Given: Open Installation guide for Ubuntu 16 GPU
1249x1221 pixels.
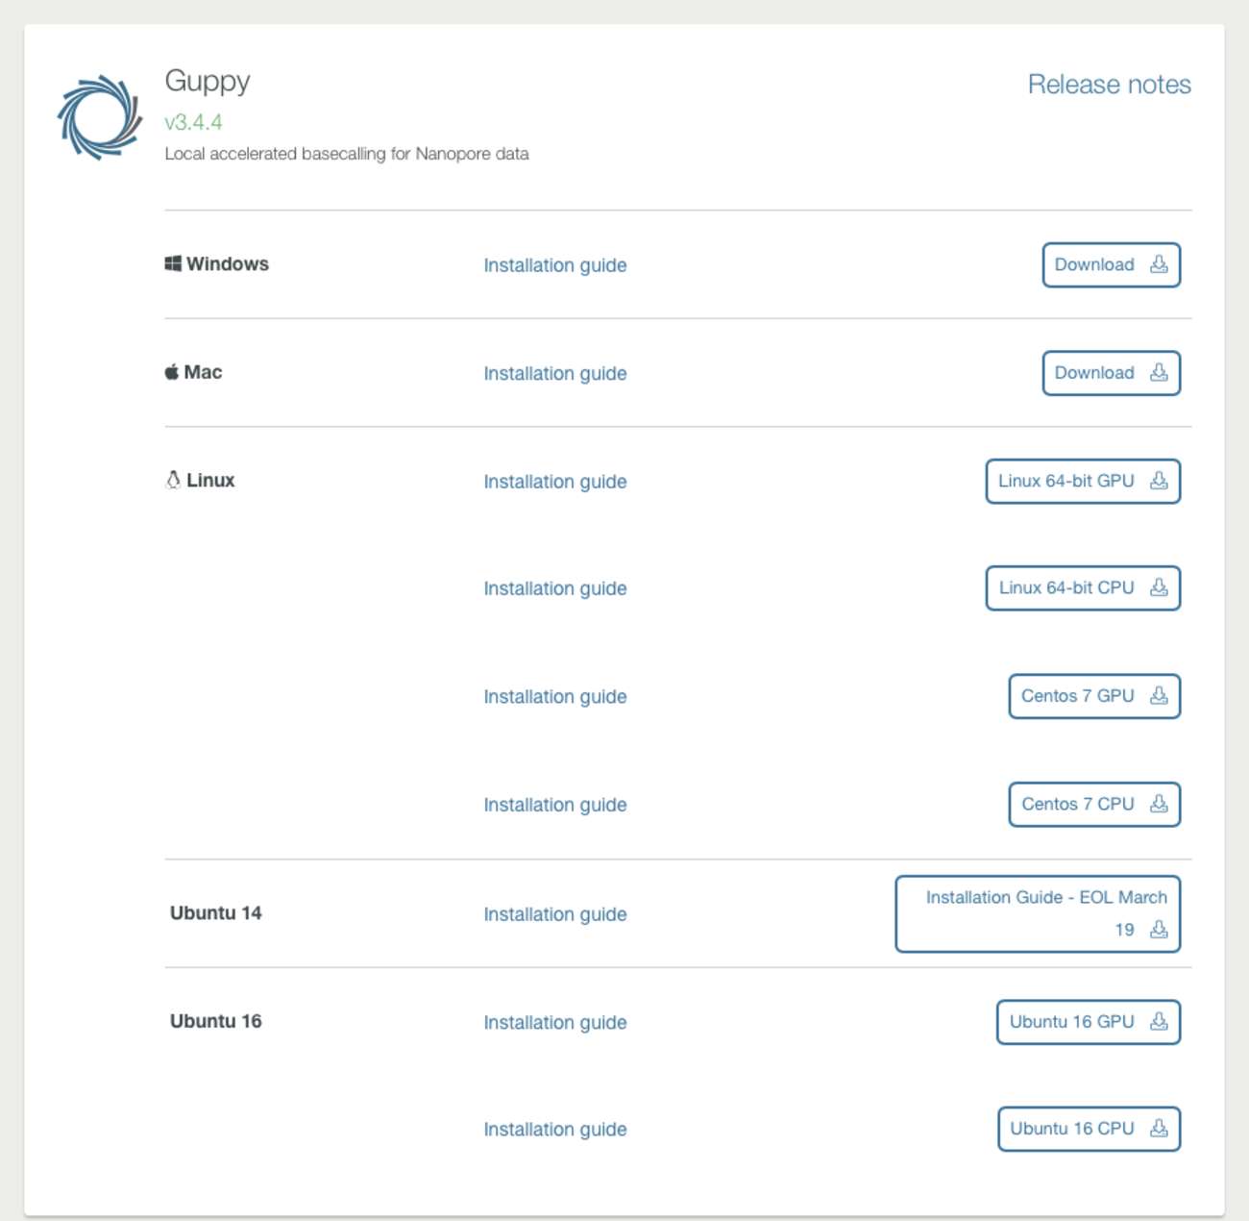Looking at the screenshot, I should tap(555, 1023).
